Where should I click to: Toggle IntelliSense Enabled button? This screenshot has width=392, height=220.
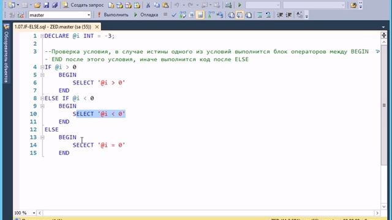pos(200,15)
